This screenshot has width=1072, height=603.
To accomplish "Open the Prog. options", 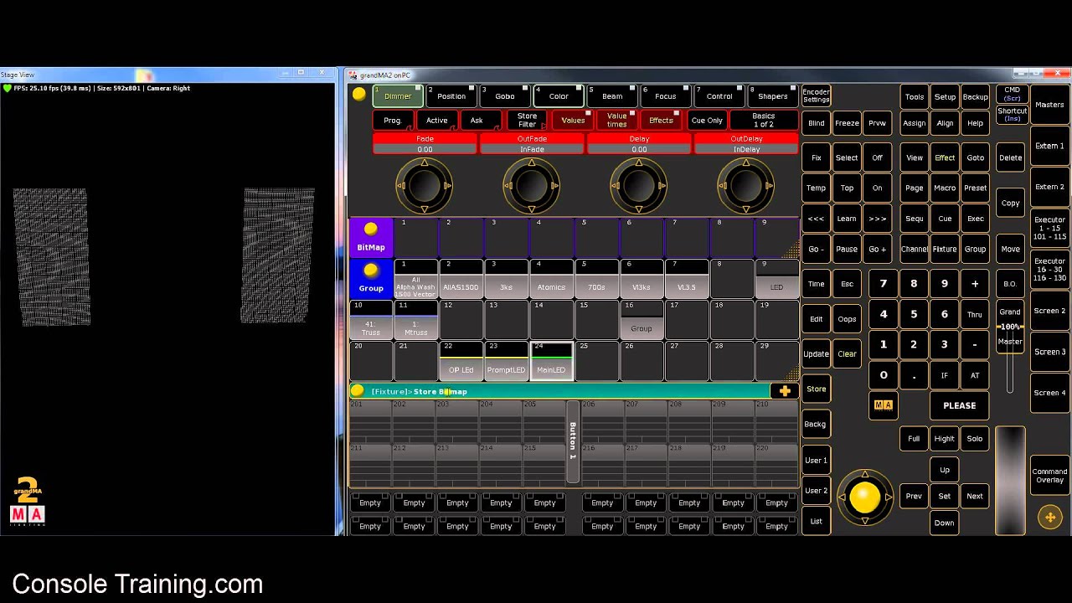I will coord(393,121).
